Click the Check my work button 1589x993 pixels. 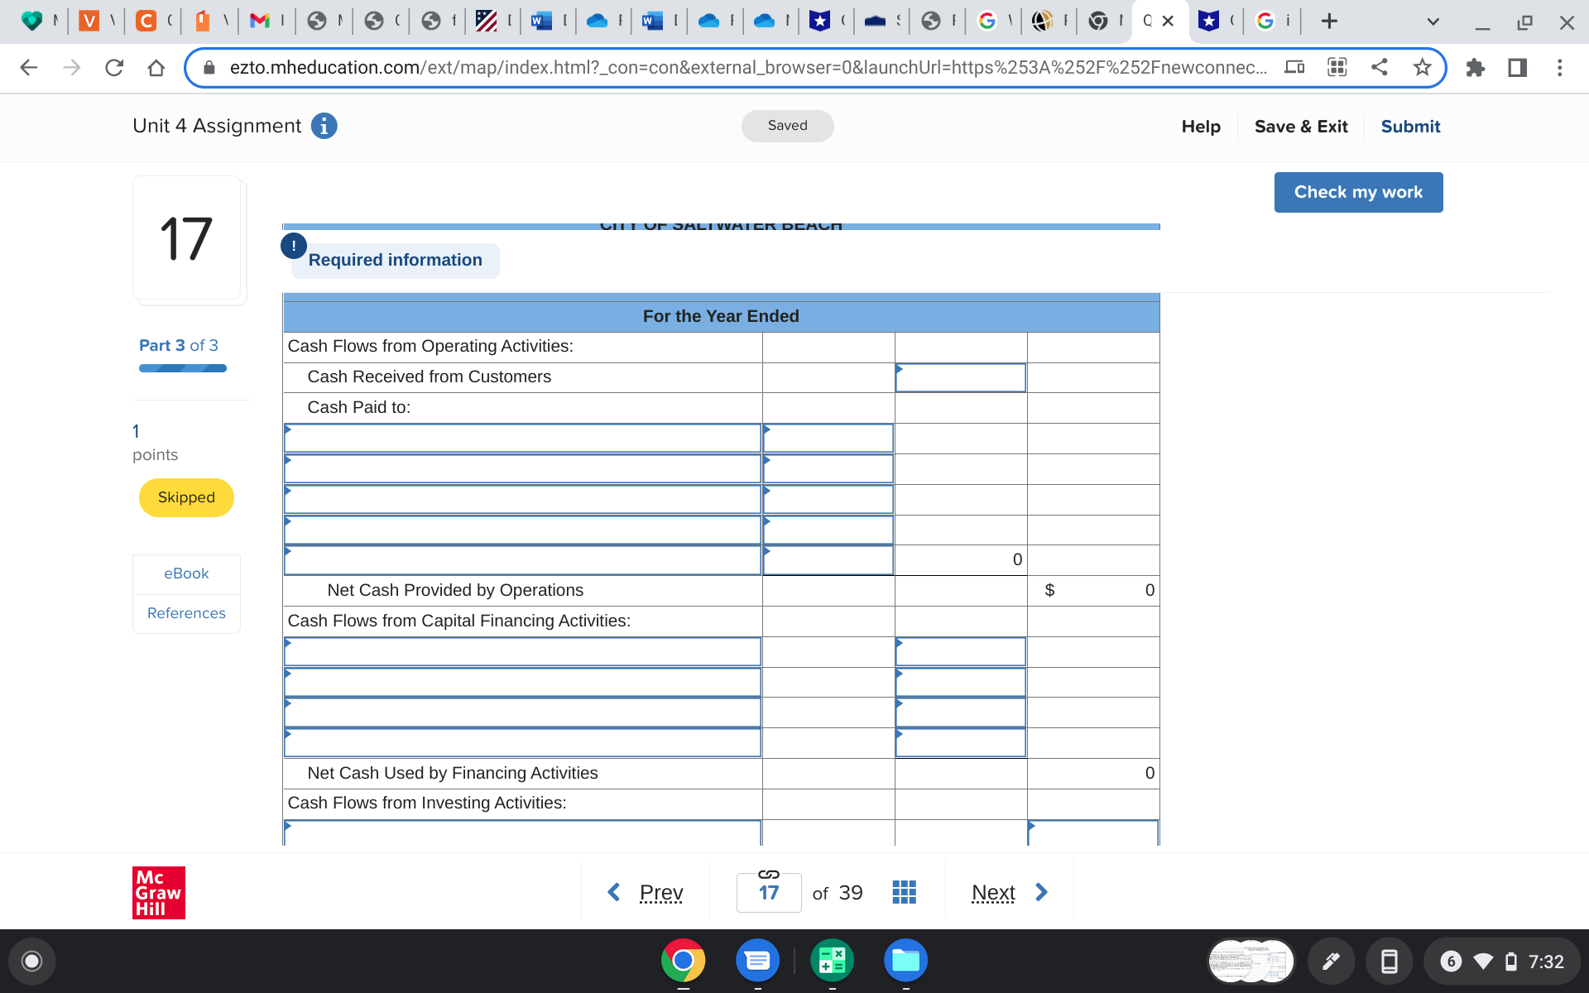point(1358,192)
